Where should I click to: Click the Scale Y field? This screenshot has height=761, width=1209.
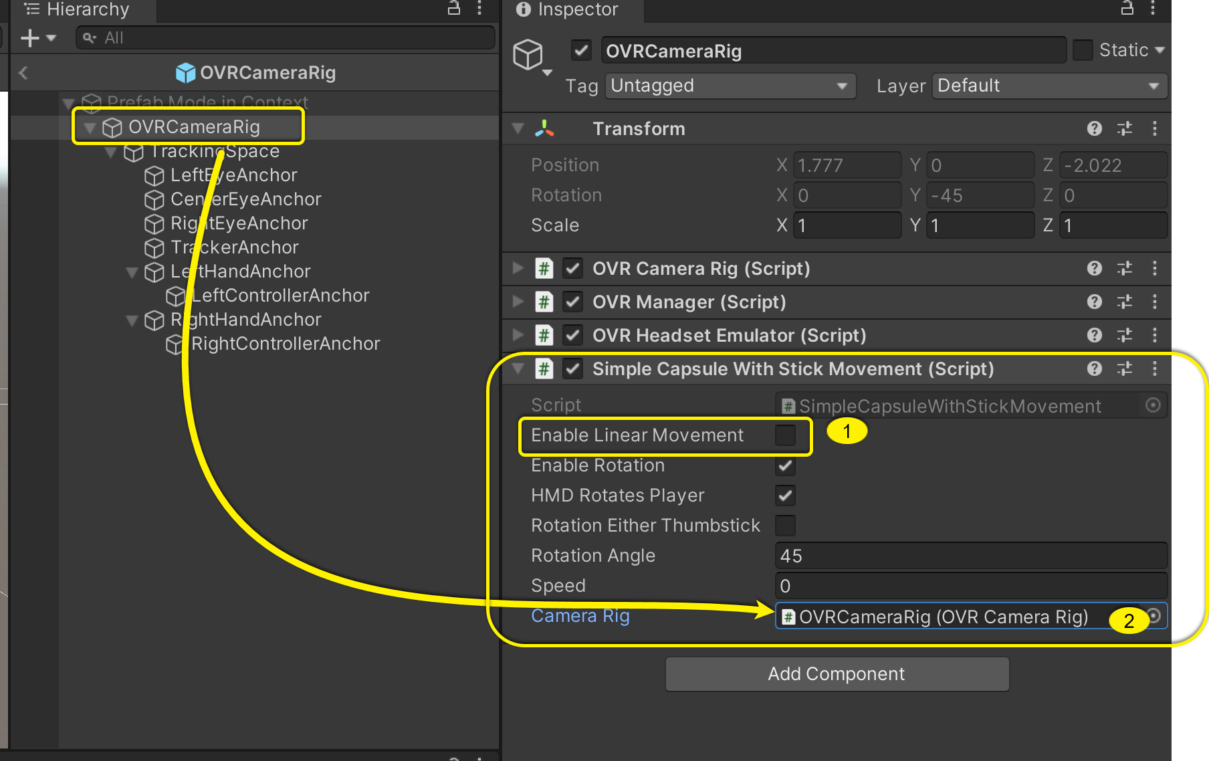(980, 225)
